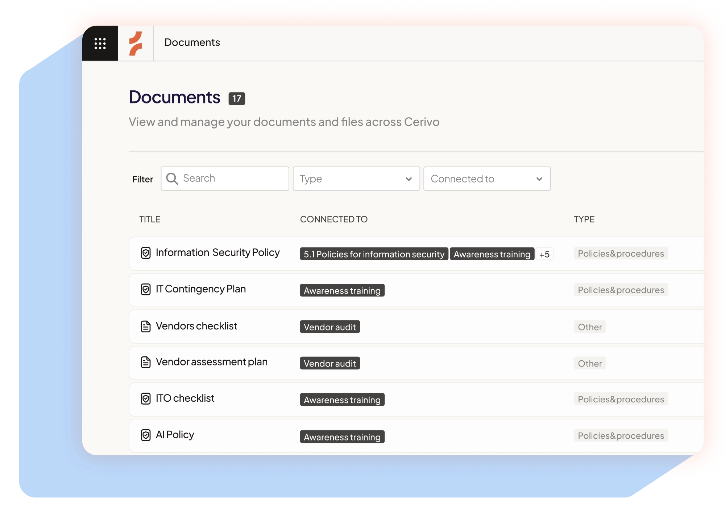The height and width of the screenshot is (508, 725).
Task: Open Awareness training tag on IT Contingency Plan
Action: (342, 290)
